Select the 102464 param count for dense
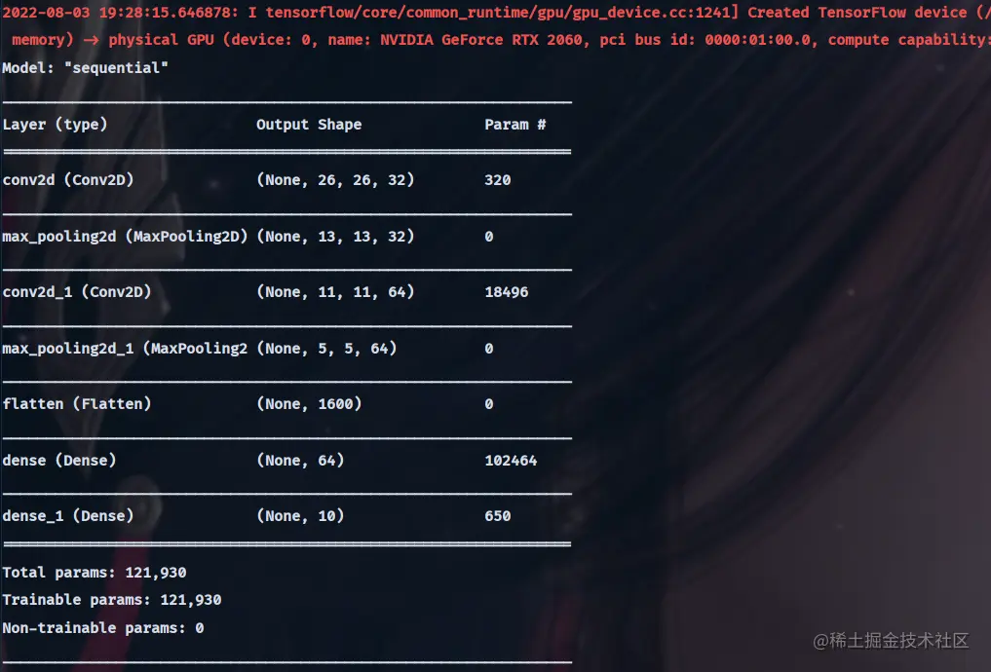 (511, 460)
